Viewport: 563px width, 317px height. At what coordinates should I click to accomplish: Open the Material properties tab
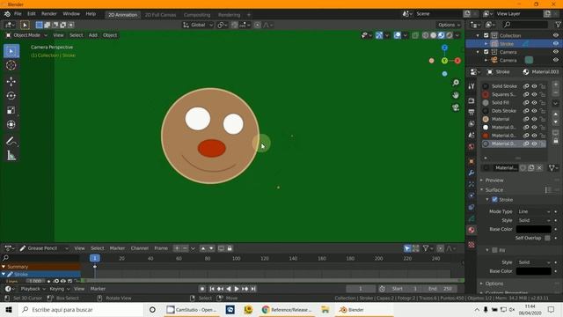pos(472,230)
